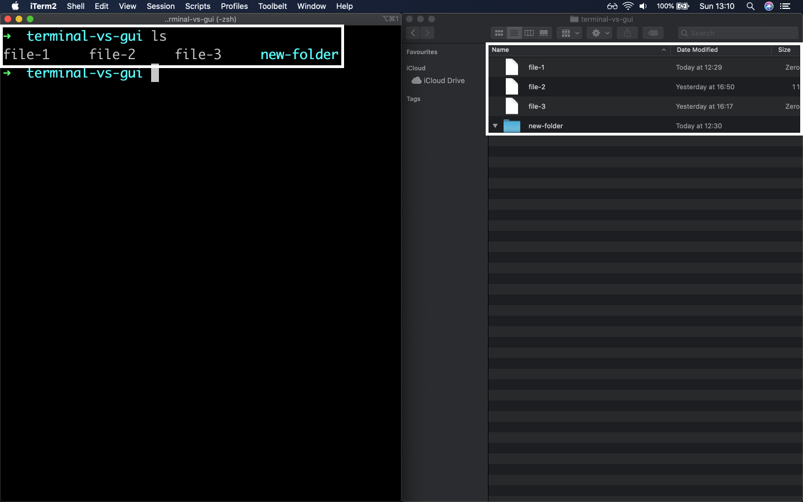Open Spotlight search in the menu bar
The height and width of the screenshot is (502, 803).
pos(751,6)
